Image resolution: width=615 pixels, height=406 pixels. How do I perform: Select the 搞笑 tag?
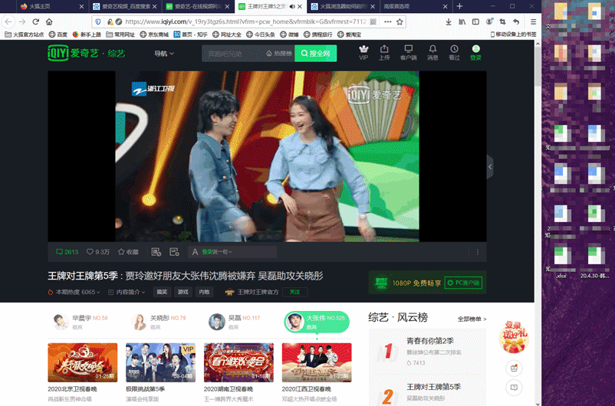point(162,292)
